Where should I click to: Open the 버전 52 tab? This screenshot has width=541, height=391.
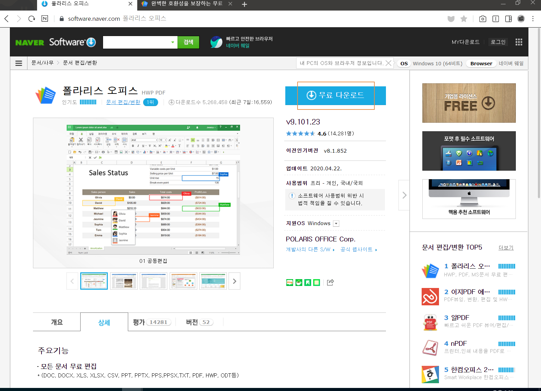[x=200, y=322]
